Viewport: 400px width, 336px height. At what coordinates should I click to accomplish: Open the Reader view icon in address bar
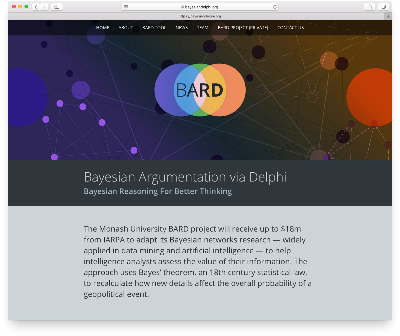[126, 7]
